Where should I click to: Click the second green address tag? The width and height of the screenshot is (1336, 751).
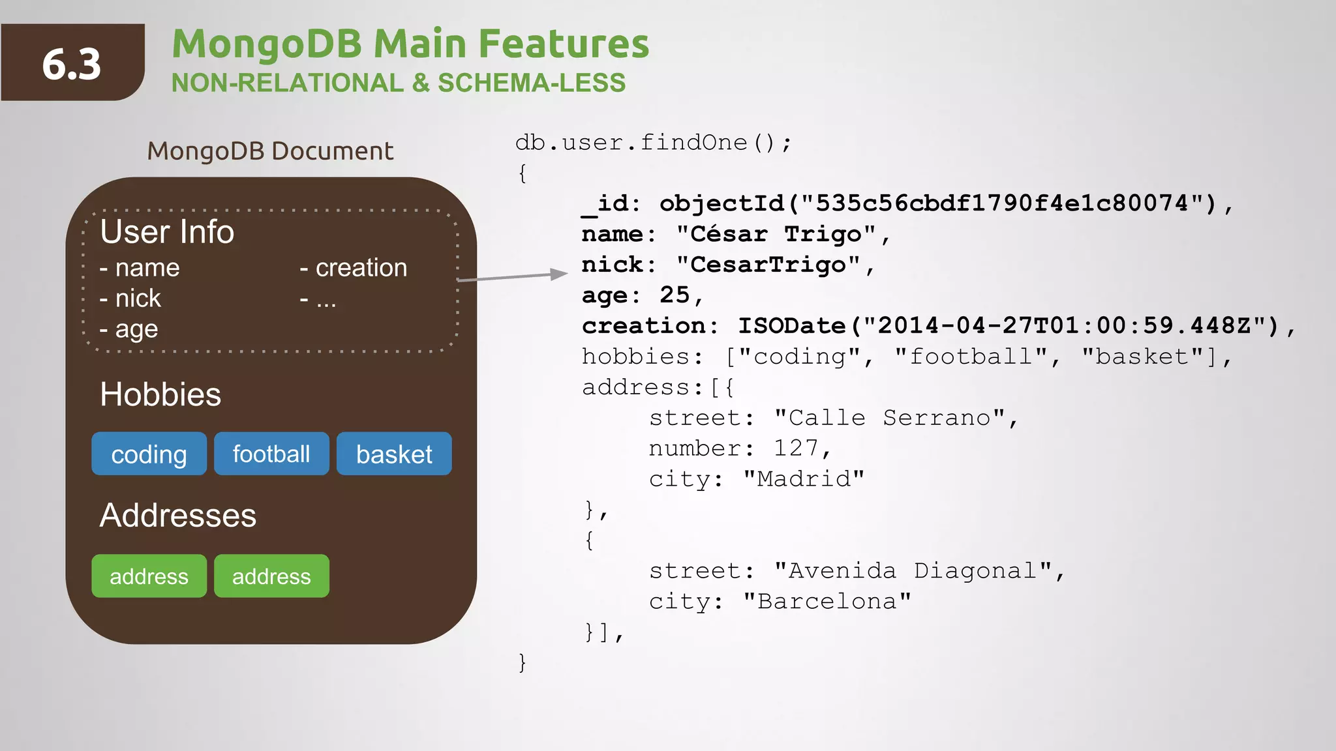click(x=271, y=576)
